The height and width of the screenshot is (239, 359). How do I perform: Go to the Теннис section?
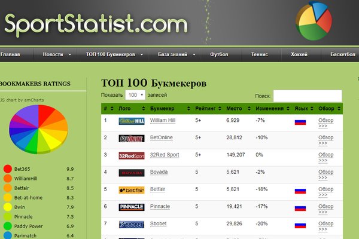(x=260, y=54)
